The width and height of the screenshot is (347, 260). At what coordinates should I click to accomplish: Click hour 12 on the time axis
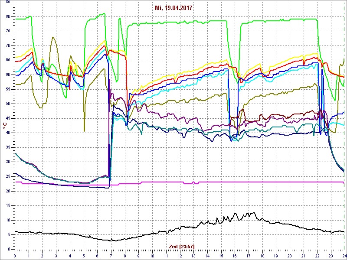(180, 255)
